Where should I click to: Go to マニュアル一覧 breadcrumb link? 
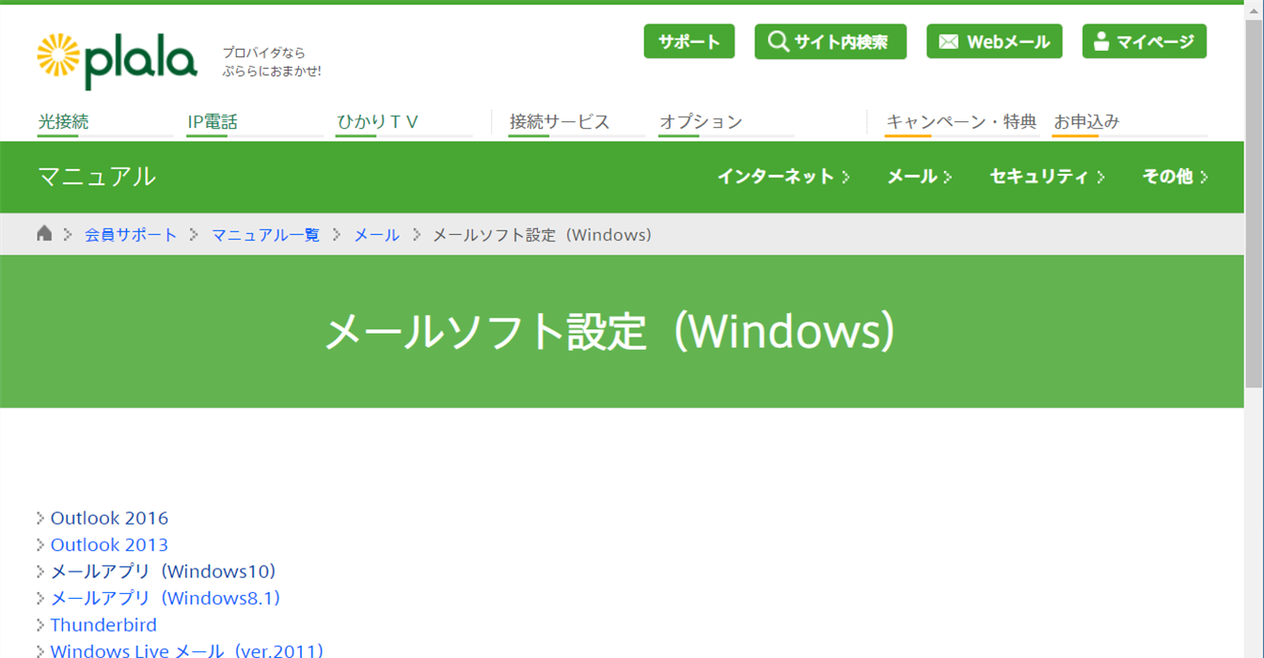[265, 235]
